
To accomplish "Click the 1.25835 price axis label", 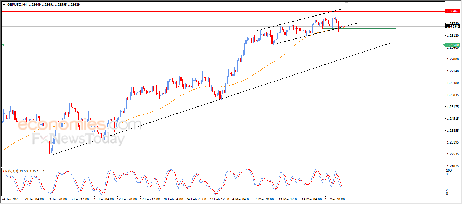I will tap(453, 95).
